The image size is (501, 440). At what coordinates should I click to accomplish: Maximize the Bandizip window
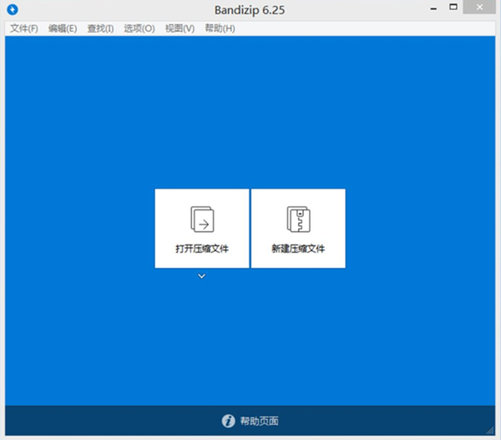pos(453,8)
